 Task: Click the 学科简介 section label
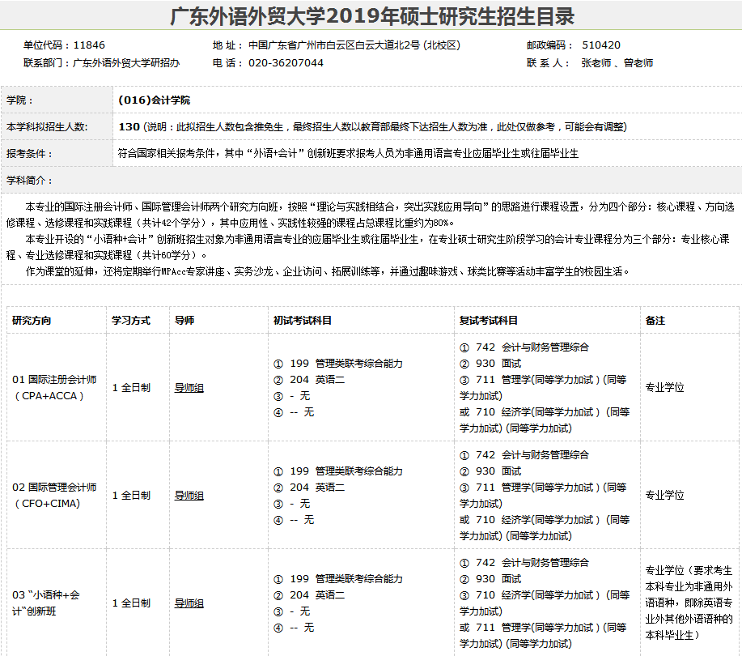29,180
